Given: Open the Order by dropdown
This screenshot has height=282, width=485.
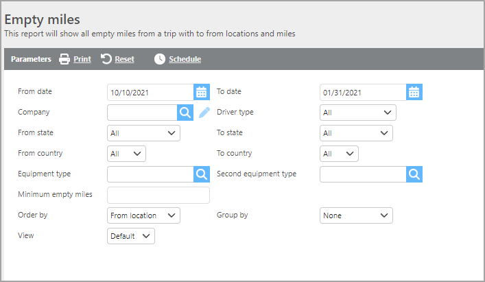Looking at the screenshot, I should (144, 215).
